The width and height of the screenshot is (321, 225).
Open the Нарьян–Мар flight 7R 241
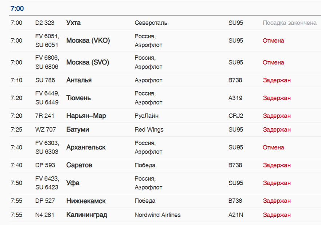pyautogui.click(x=86, y=116)
